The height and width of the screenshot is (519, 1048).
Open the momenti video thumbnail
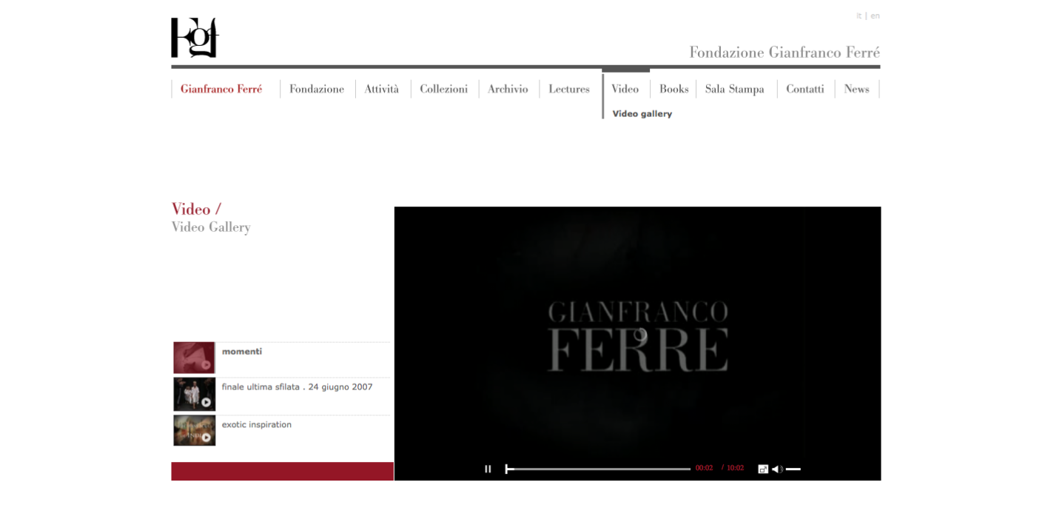194,358
